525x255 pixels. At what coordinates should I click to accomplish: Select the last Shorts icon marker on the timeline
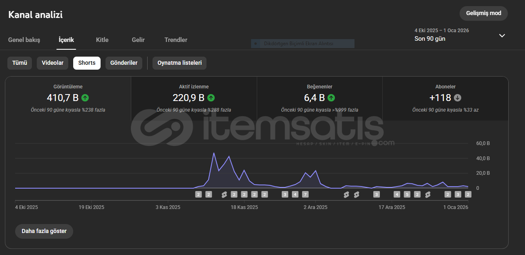[428, 194]
